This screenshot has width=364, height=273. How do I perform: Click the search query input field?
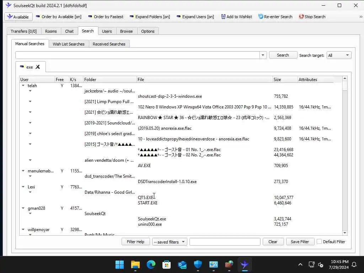(x=138, y=55)
